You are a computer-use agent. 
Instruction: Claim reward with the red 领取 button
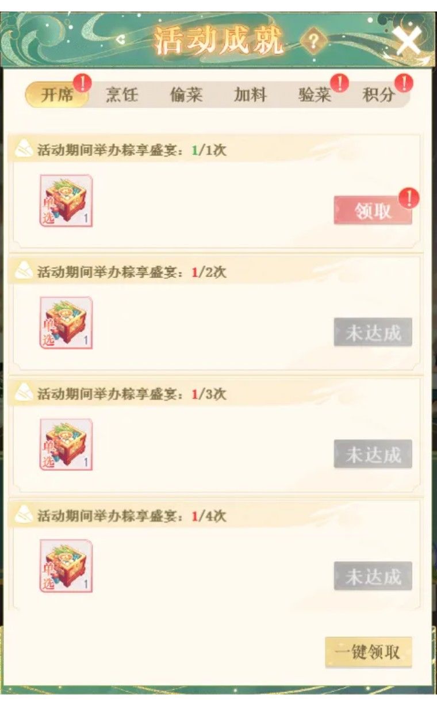373,211
